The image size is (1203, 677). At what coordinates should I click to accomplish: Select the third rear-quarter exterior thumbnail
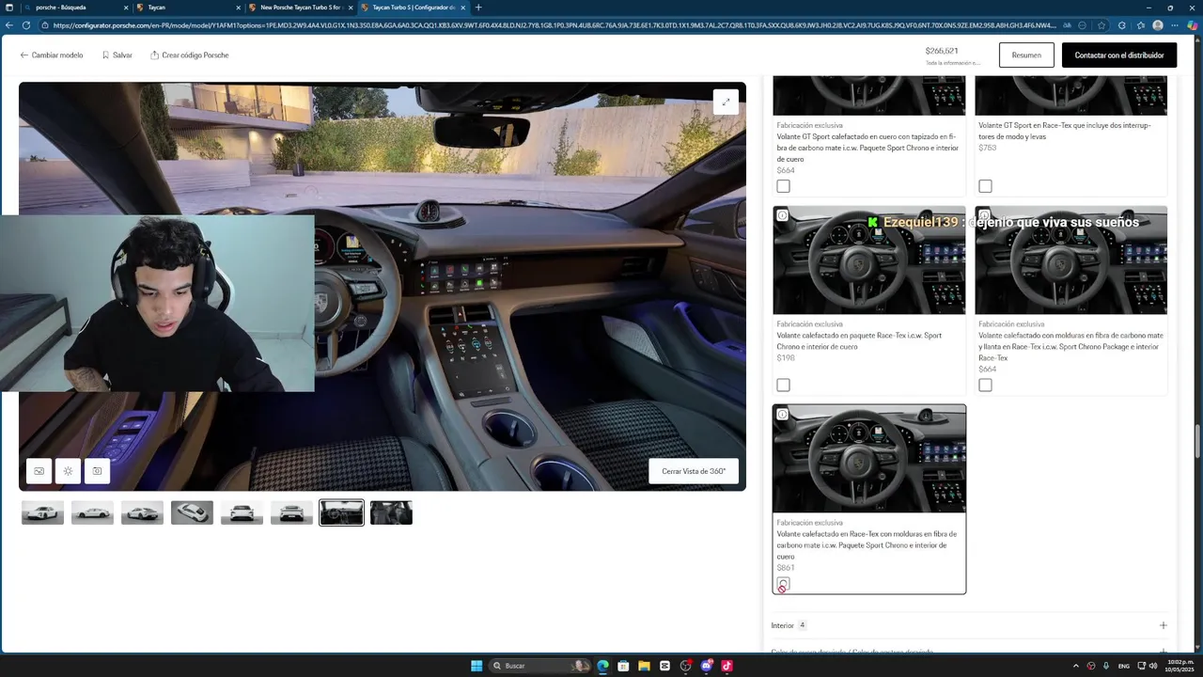(x=142, y=512)
